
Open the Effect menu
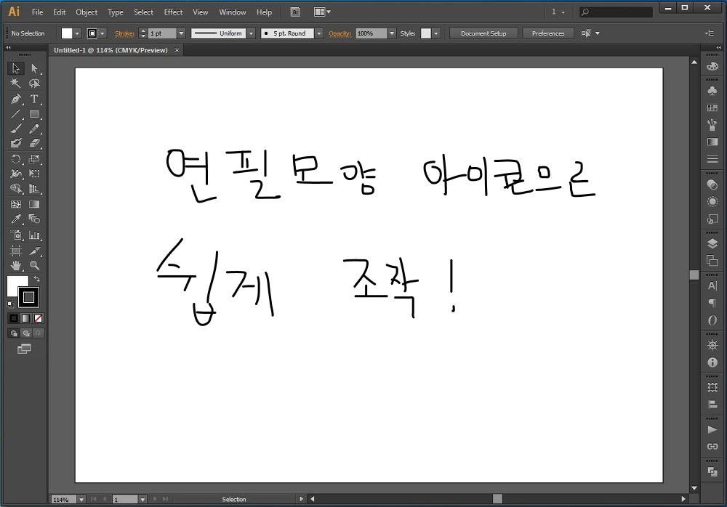click(x=174, y=12)
